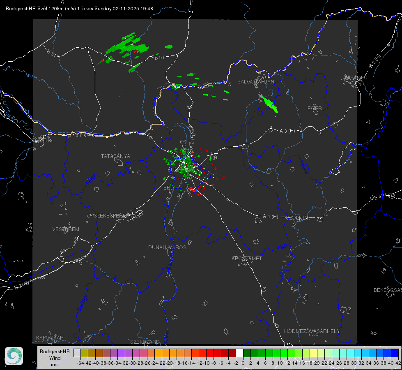The width and height of the screenshot is (402, 370).
Task: Click the Pest county label
Action: click(x=283, y=247)
